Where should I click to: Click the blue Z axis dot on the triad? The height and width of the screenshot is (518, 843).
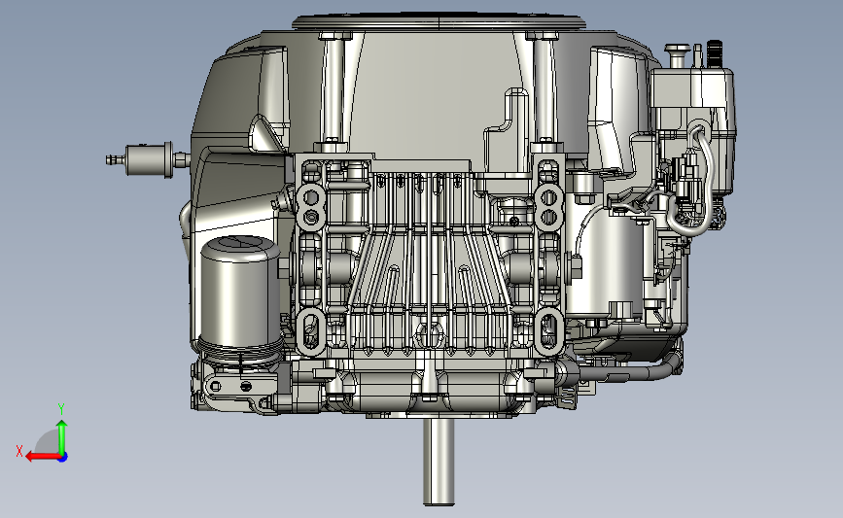(x=63, y=457)
